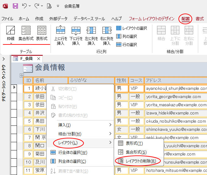Click 貼り付け(P) in context menu

click(x=80, y=107)
